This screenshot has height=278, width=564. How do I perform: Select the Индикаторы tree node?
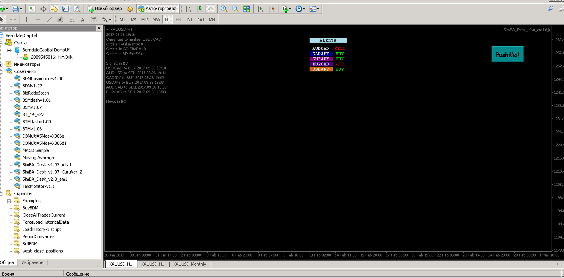(x=27, y=64)
